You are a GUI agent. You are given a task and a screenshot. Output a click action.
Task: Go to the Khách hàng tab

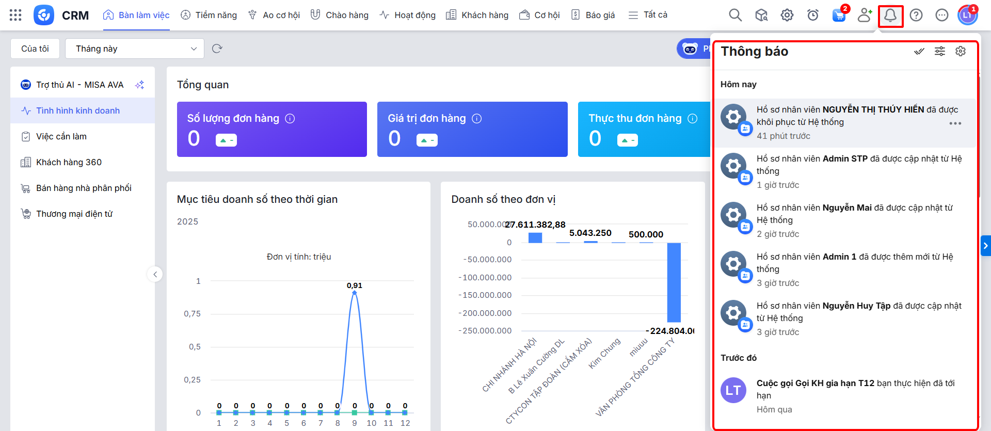pyautogui.click(x=477, y=15)
